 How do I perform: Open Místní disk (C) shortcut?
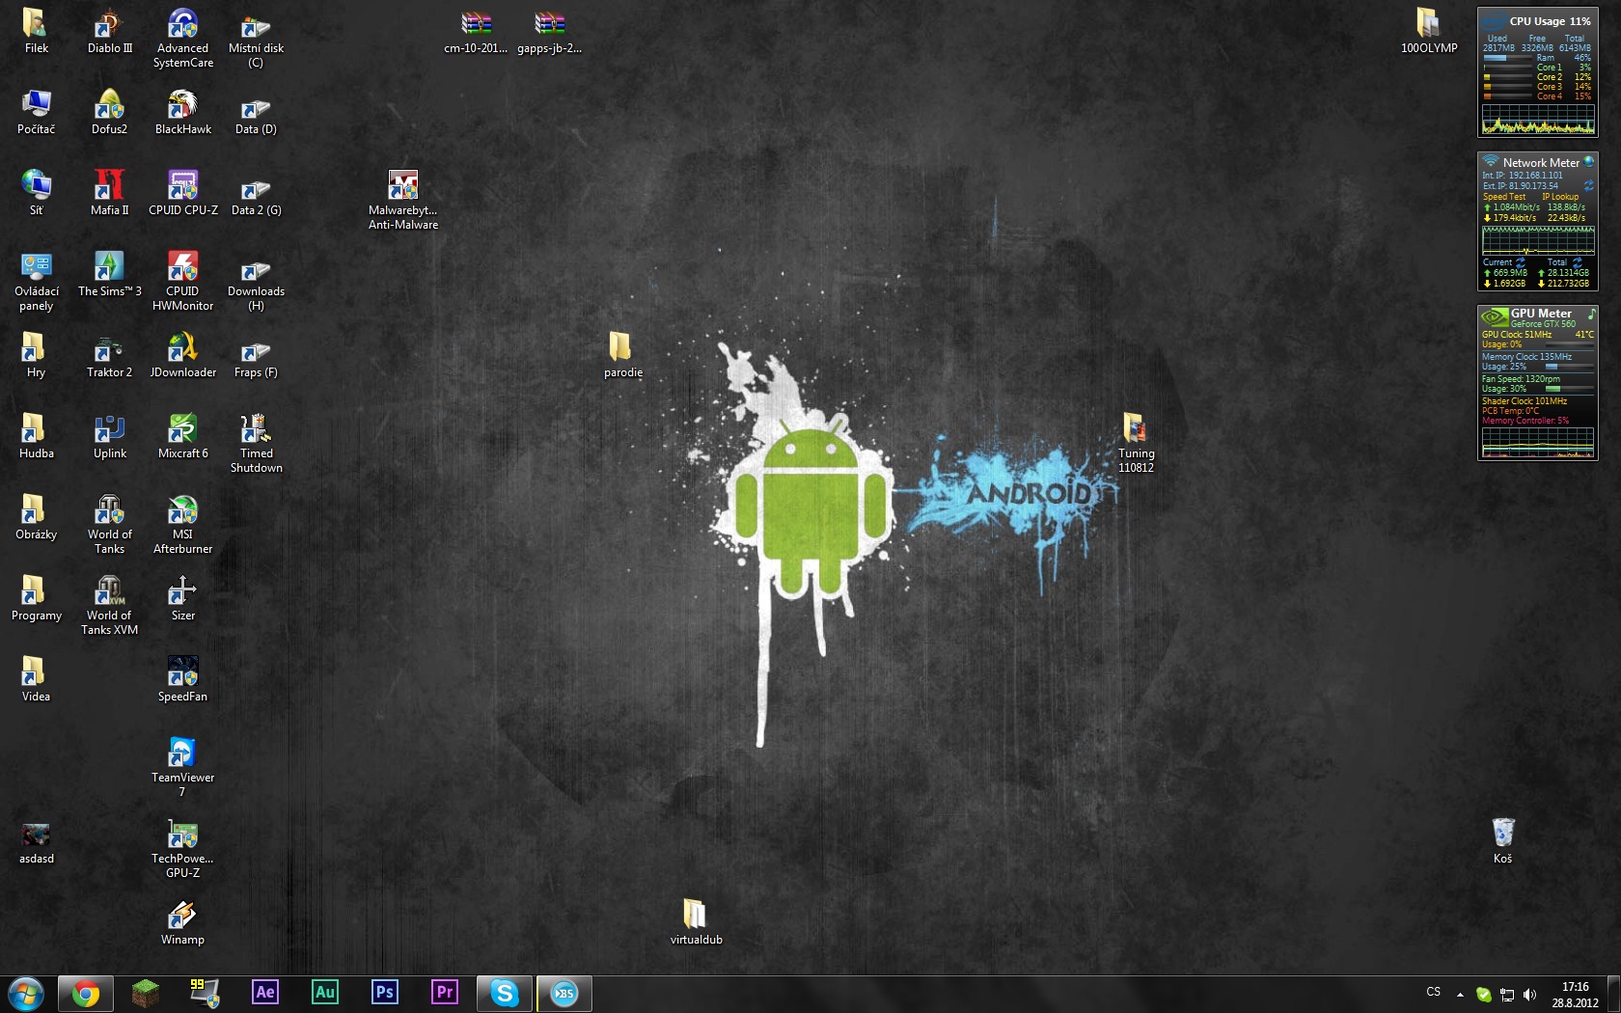(x=257, y=39)
